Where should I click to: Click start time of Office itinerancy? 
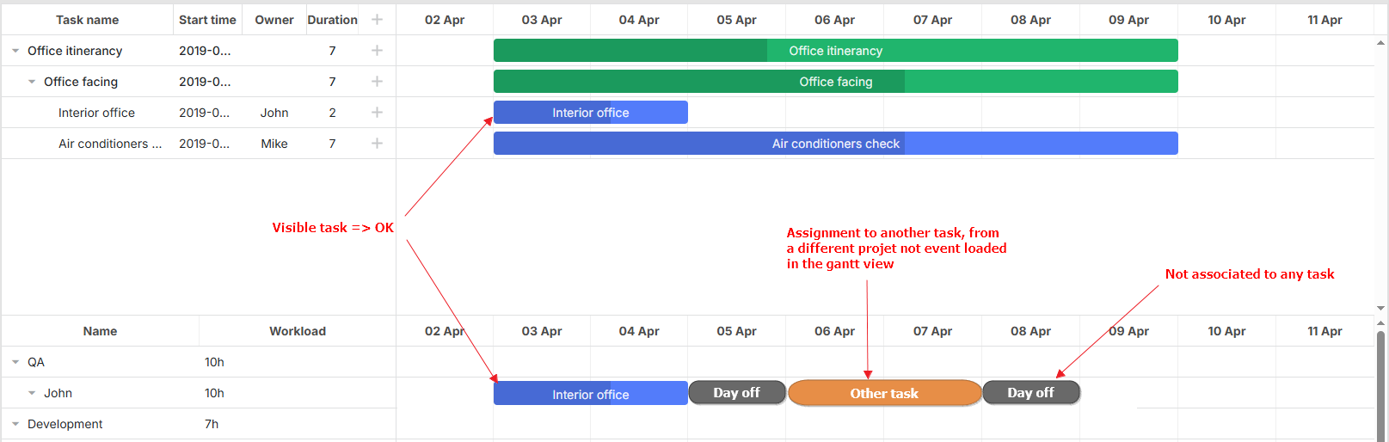tap(205, 51)
